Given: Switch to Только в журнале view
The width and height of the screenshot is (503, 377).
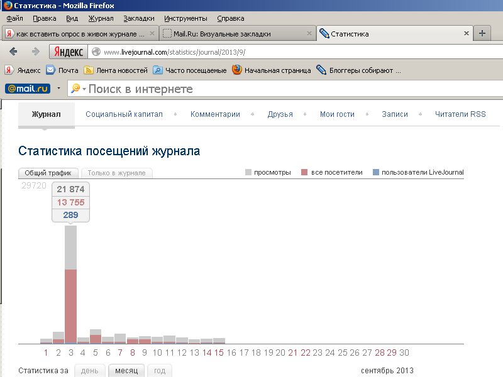Looking at the screenshot, I should 116,173.
